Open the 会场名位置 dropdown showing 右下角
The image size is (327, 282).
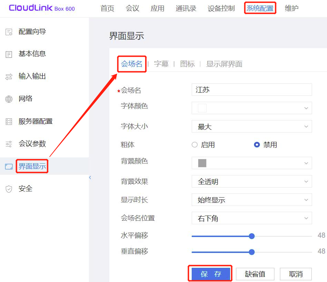coord(252,218)
